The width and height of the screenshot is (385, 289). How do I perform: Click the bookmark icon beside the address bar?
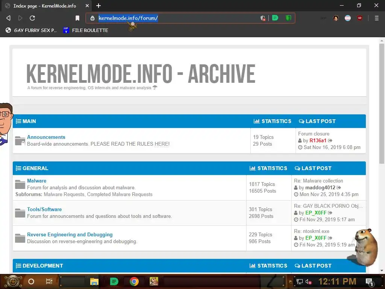pyautogui.click(x=77, y=18)
